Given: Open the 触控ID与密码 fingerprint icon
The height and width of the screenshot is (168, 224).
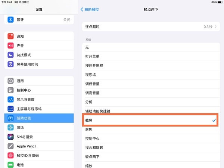Looking at the screenshot, I should click(x=10, y=155).
